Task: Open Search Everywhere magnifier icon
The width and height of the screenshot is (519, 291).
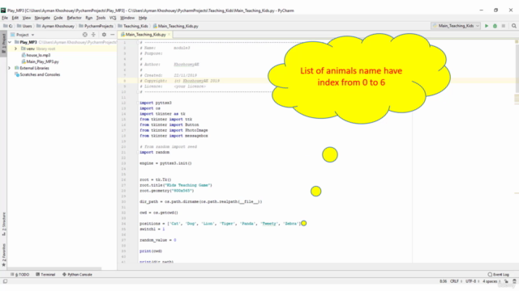Action: coord(513,26)
